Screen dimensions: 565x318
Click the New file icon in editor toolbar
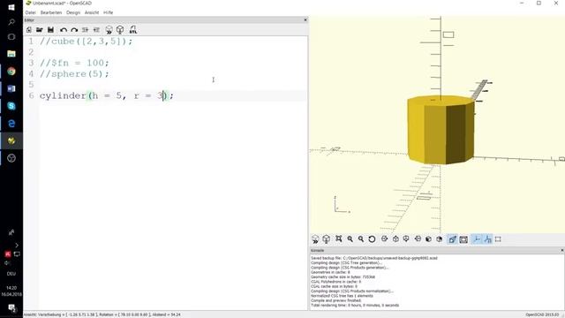(x=29, y=30)
